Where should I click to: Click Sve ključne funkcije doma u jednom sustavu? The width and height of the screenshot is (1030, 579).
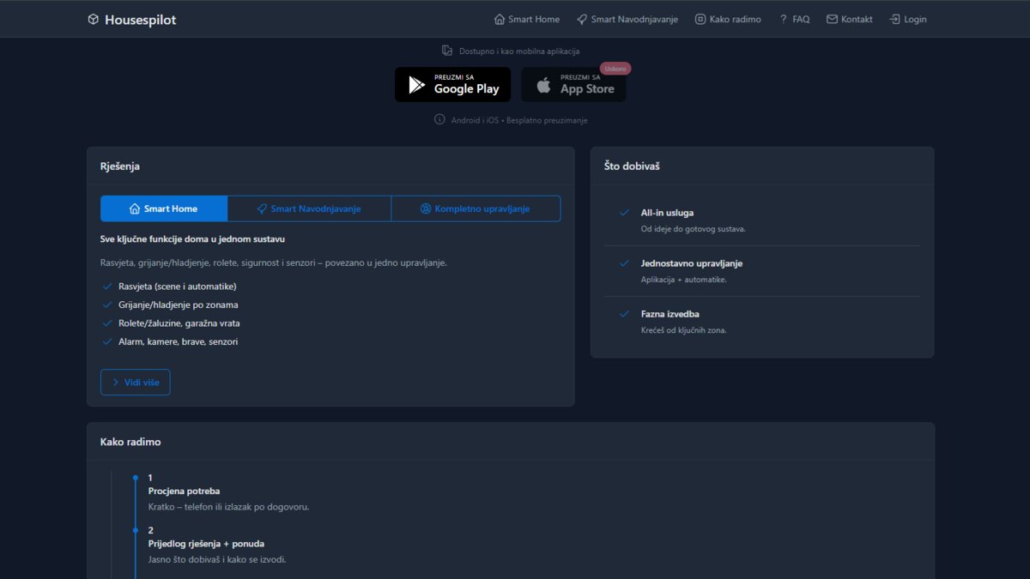point(193,239)
